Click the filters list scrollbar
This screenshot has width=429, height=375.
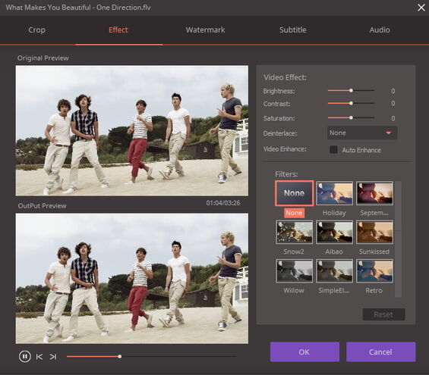coord(399,239)
